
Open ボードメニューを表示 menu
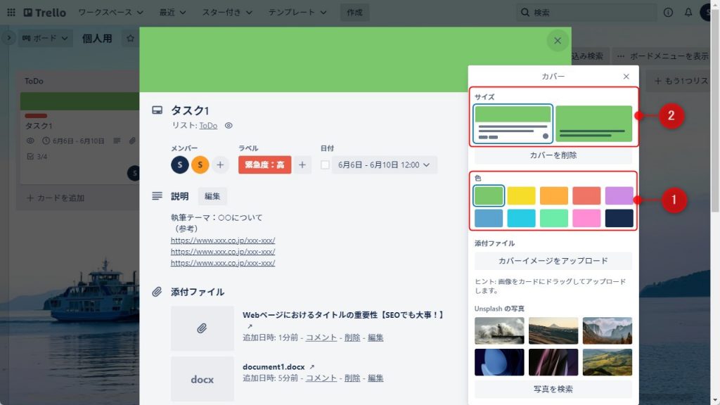[662, 56]
